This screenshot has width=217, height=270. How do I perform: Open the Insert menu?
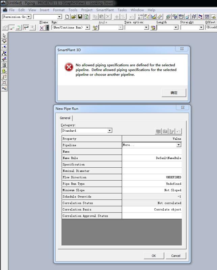(x=45, y=10)
